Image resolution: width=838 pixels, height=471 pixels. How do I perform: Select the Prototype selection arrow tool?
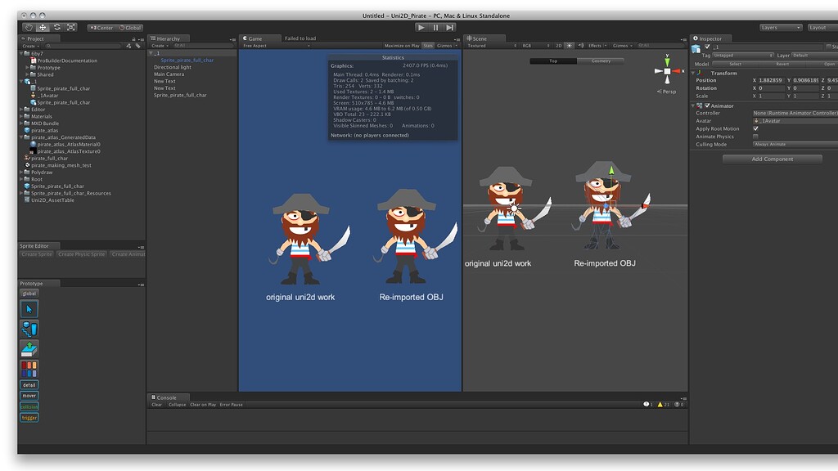29,308
